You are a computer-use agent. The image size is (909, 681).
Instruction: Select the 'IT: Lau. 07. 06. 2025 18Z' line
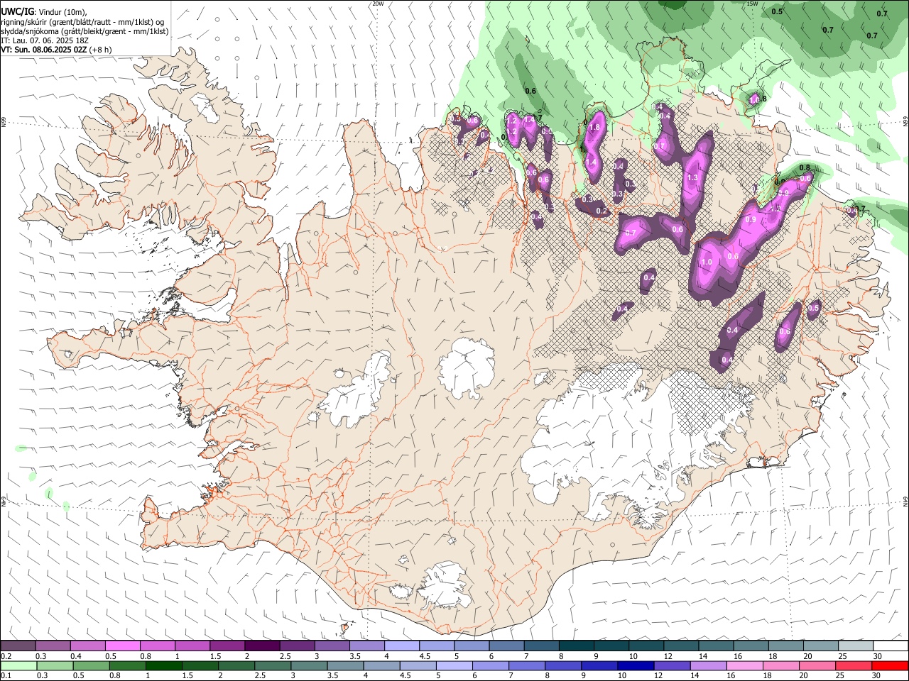pyautogui.click(x=45, y=40)
